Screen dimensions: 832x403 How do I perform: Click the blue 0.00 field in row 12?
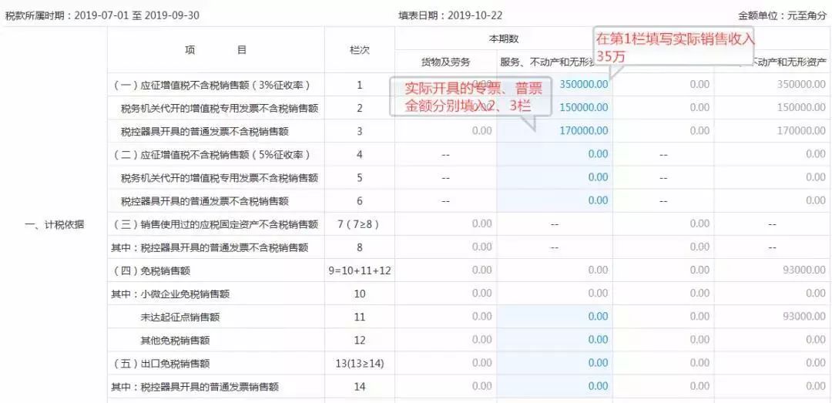click(555, 340)
